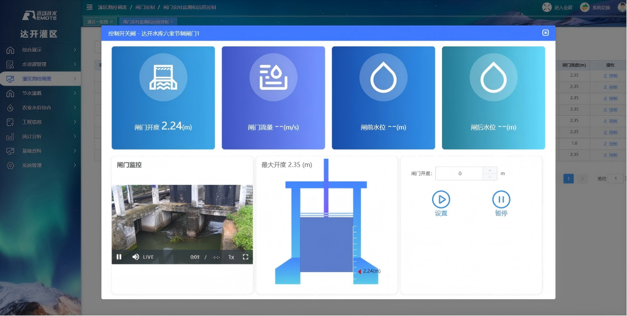The width and height of the screenshot is (627, 316).
Task: Close the 控制开关闸 dialog
Action: [x=545, y=33]
